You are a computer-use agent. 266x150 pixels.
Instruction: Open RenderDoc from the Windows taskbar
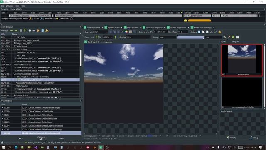[x=101, y=147]
